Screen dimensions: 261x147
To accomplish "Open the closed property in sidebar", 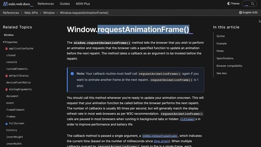I will [11, 56].
